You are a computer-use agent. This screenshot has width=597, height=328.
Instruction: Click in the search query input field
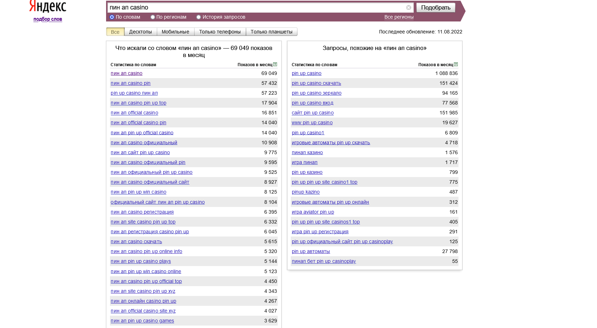tap(256, 7)
